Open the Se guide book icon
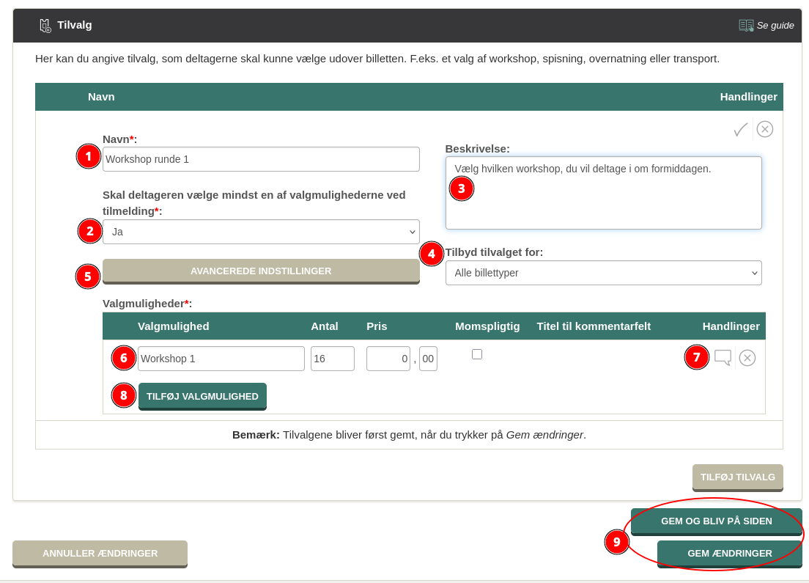This screenshot has width=809, height=583. (x=746, y=26)
